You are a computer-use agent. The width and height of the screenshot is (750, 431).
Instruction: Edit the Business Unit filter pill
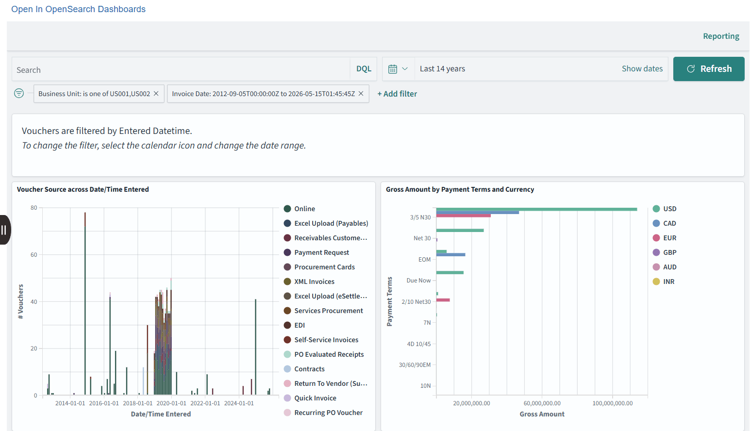(x=94, y=94)
